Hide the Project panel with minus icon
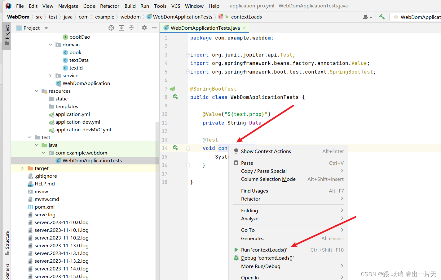 [154, 28]
